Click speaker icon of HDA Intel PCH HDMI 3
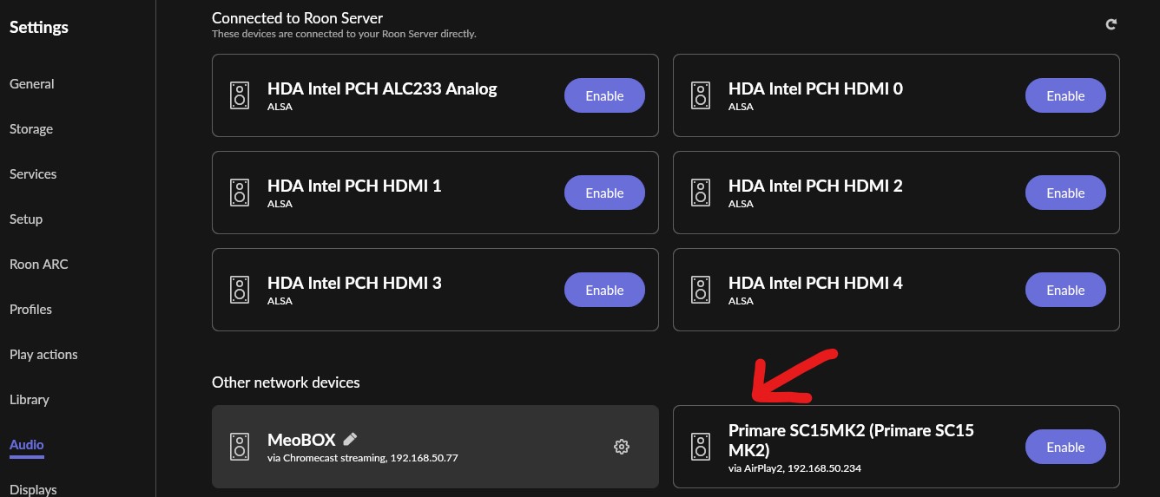1160x497 pixels. [240, 290]
